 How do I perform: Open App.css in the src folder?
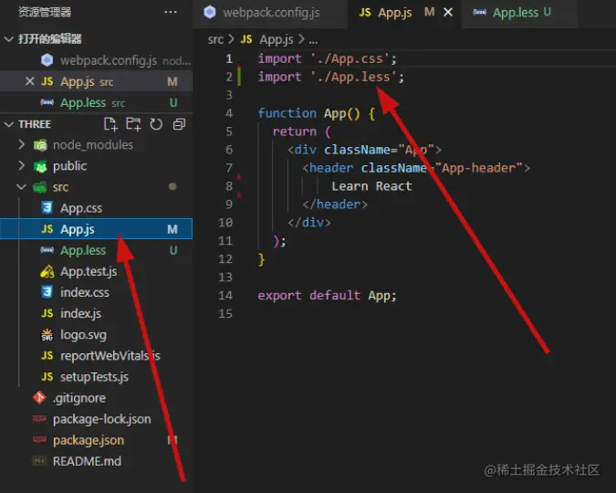coord(96,208)
